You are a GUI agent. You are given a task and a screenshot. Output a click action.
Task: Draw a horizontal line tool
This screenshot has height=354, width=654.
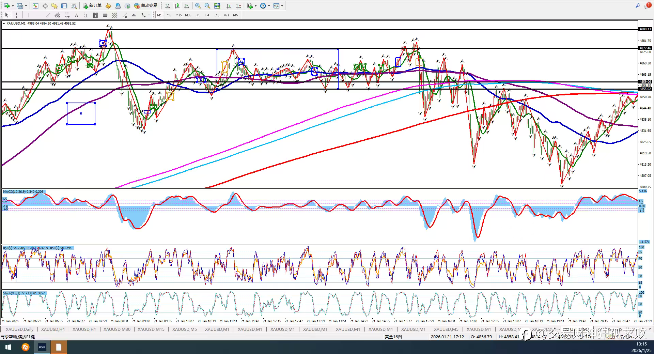[38, 15]
